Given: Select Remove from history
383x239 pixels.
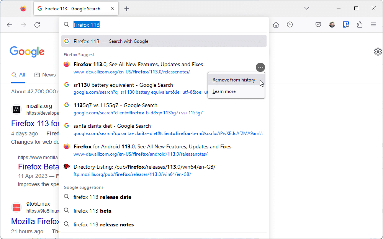Looking at the screenshot, I should [233, 80].
